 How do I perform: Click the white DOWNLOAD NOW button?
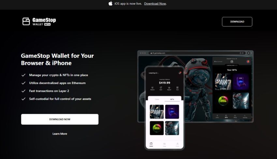coord(60,119)
